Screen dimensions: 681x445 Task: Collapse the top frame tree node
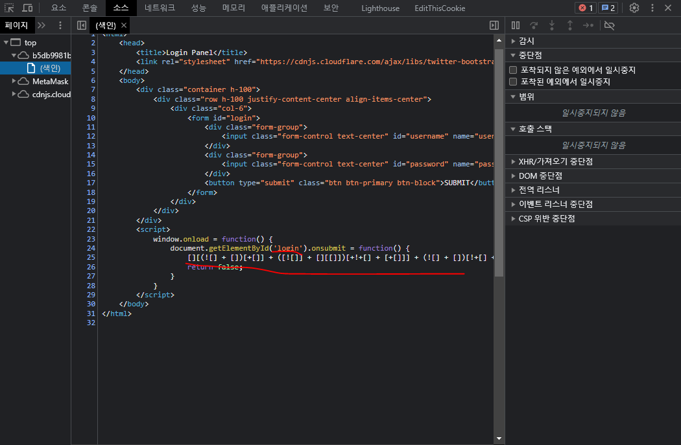point(6,43)
